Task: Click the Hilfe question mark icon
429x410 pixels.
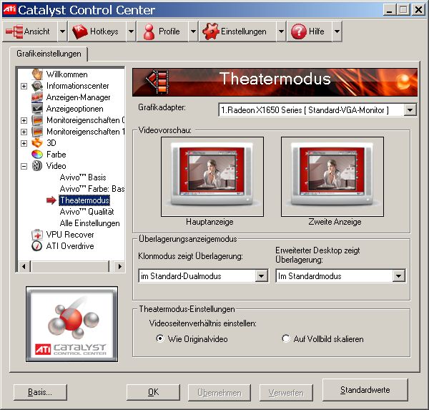Action: (298, 31)
